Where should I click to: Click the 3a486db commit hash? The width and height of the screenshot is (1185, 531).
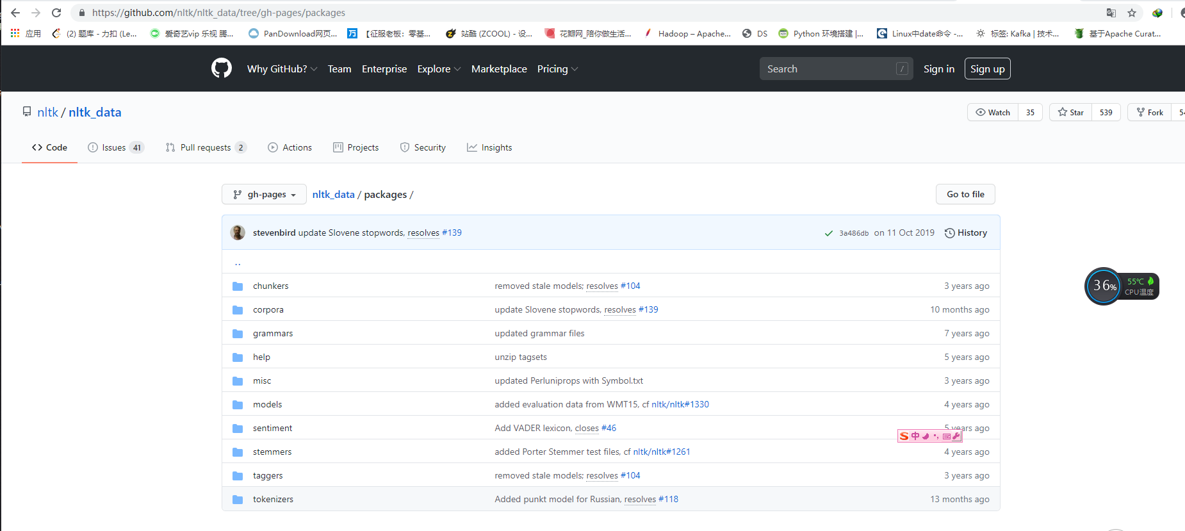coord(854,233)
